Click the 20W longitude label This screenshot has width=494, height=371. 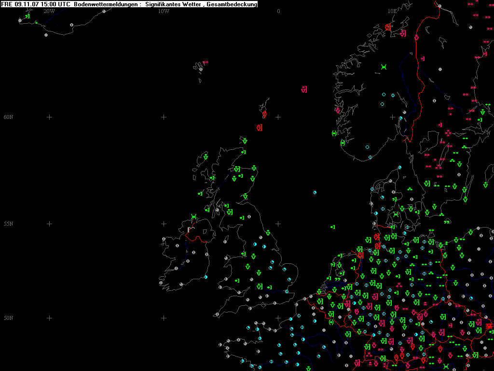coord(49,11)
